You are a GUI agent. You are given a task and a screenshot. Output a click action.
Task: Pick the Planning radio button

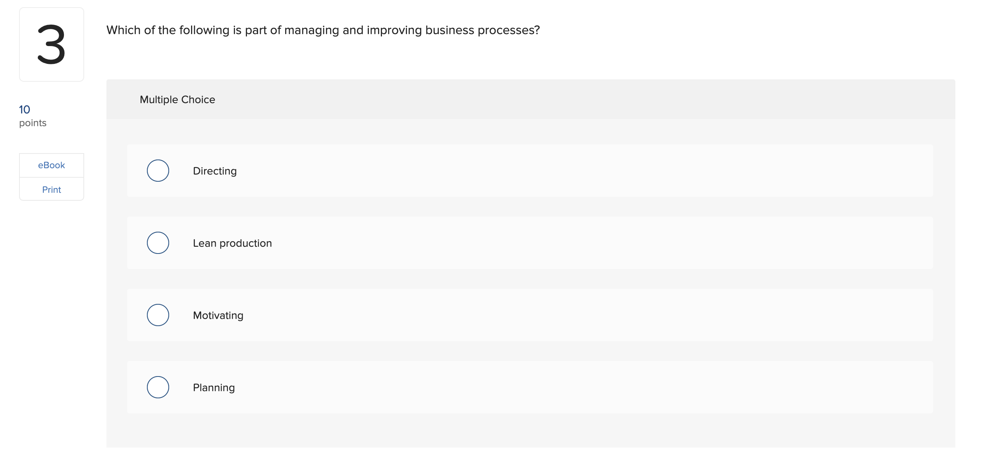[x=158, y=387]
